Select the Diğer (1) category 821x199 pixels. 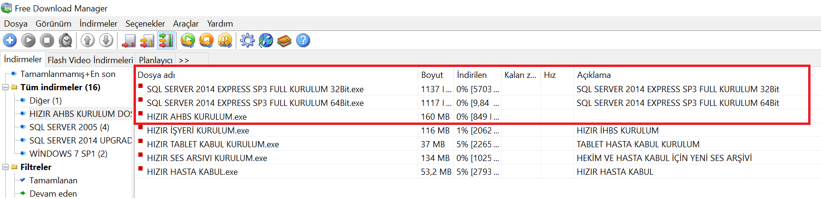pos(46,101)
